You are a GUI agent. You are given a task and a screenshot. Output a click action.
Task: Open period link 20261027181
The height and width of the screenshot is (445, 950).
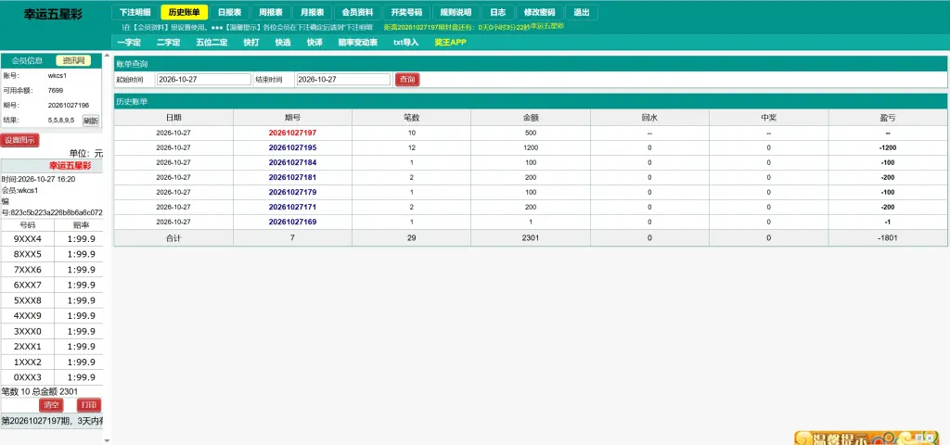click(x=292, y=177)
